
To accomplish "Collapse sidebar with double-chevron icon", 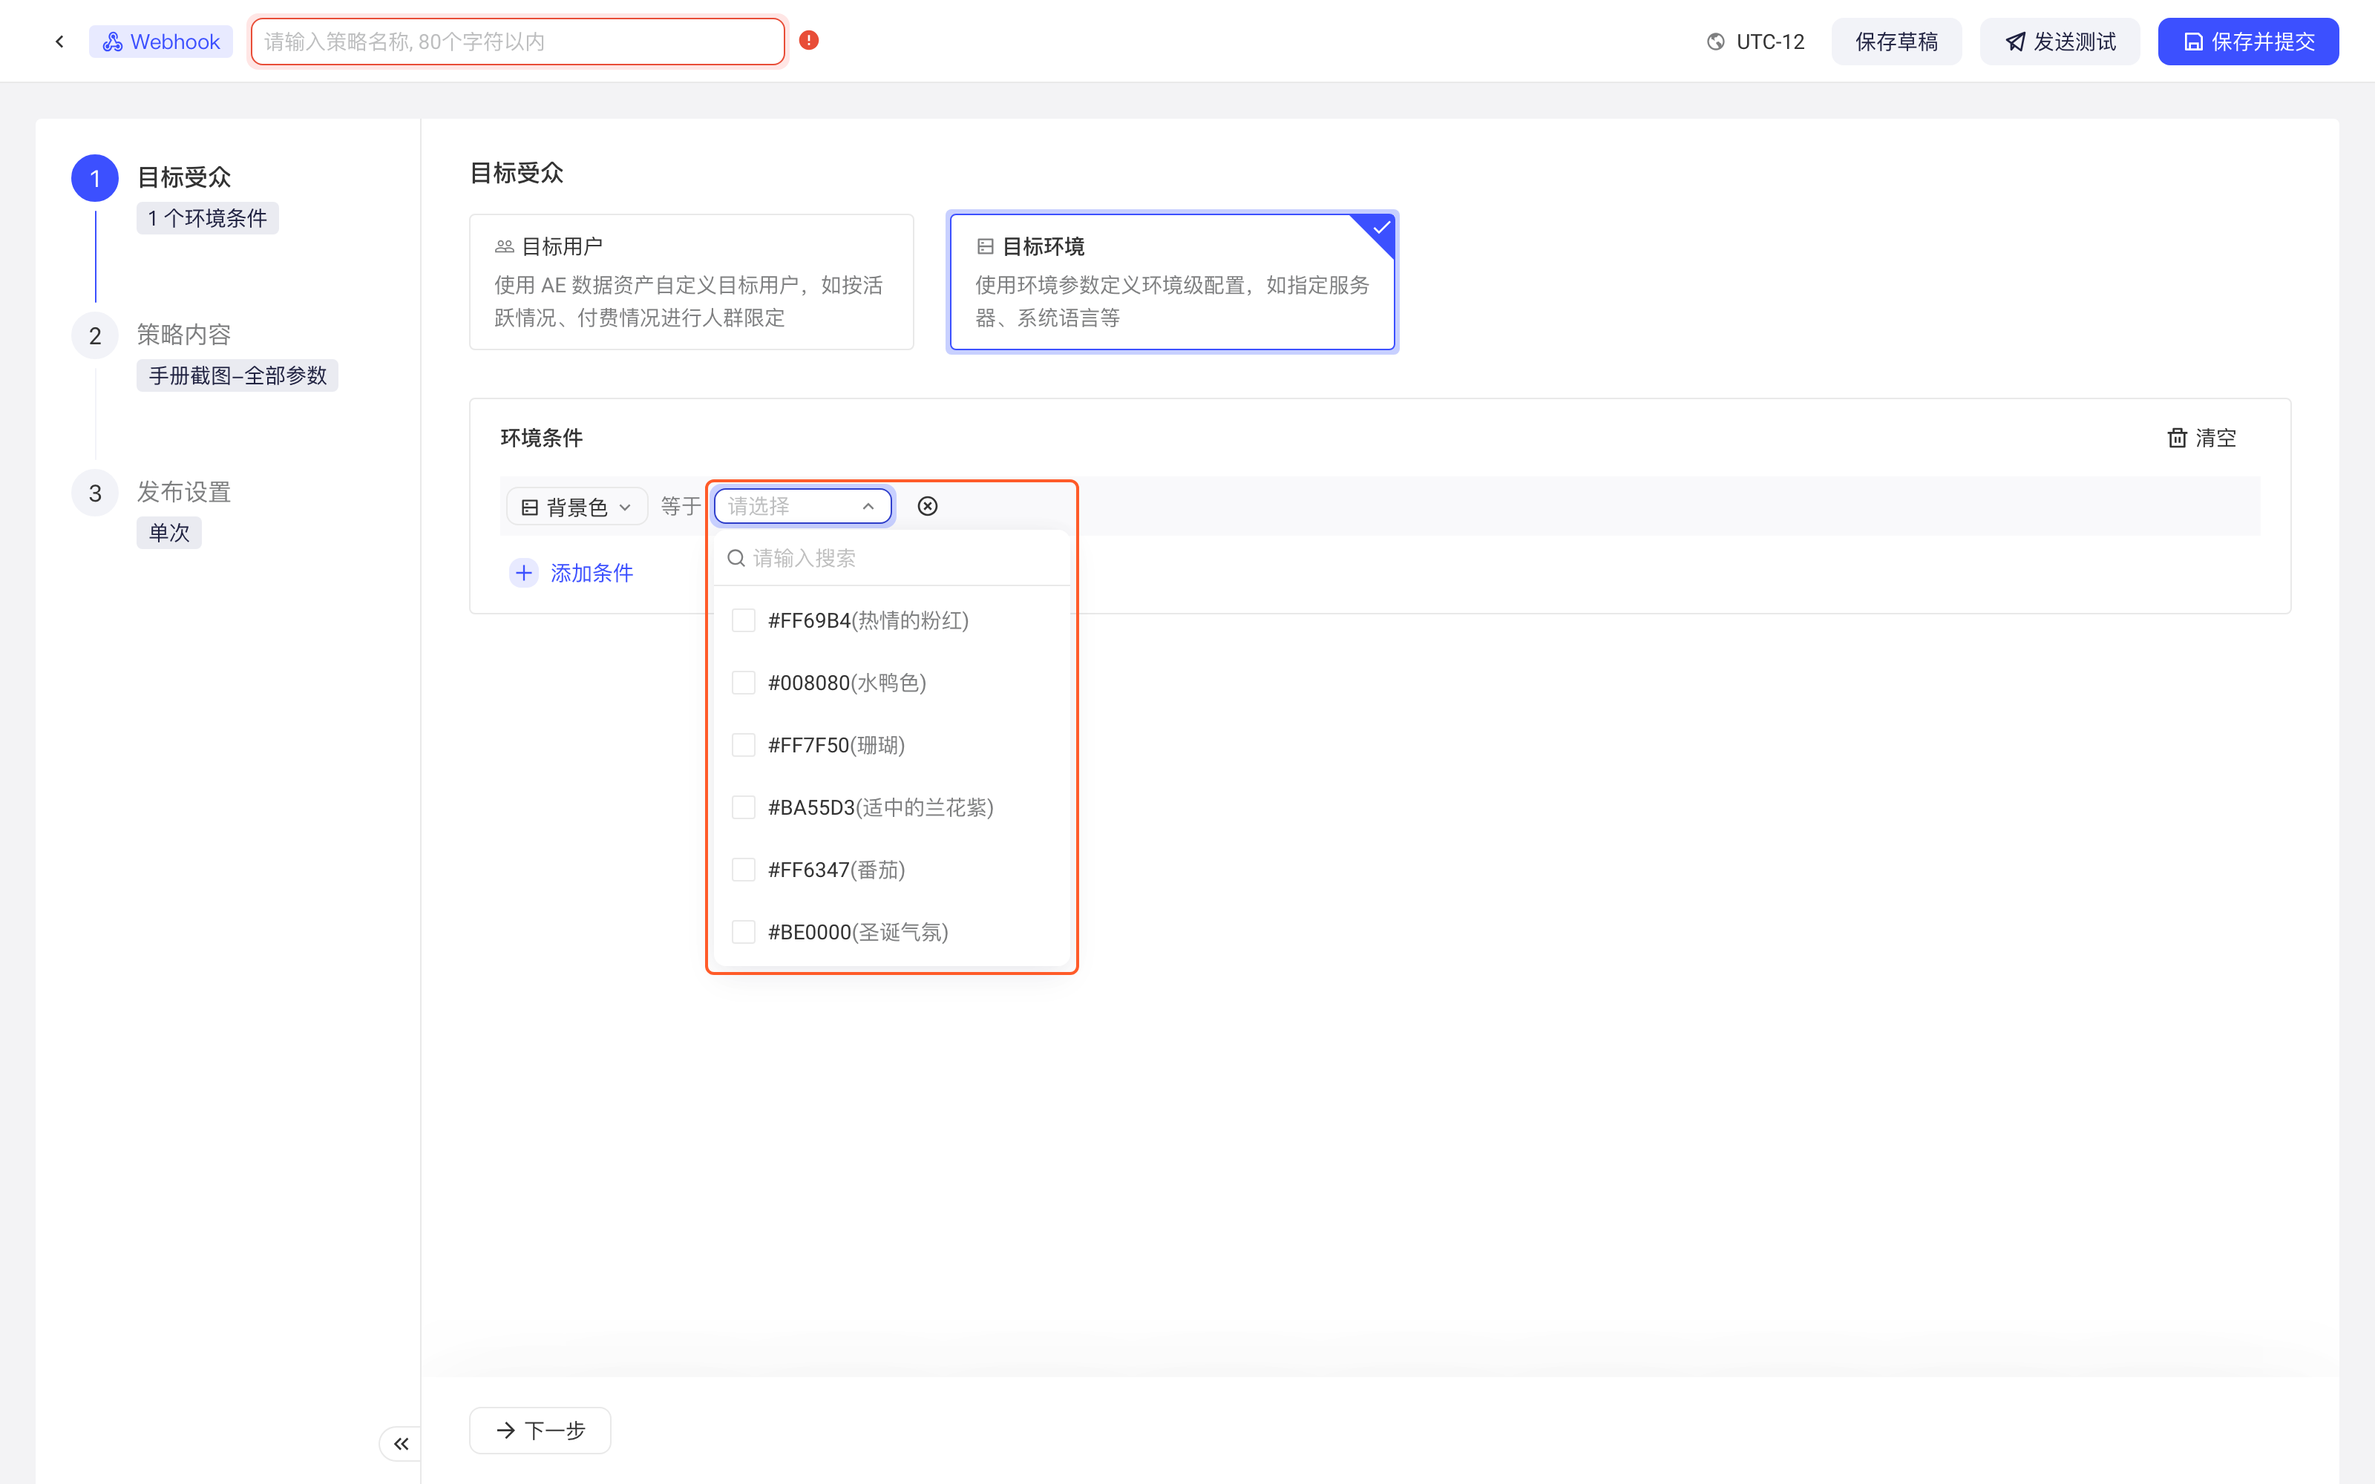I will (401, 1444).
